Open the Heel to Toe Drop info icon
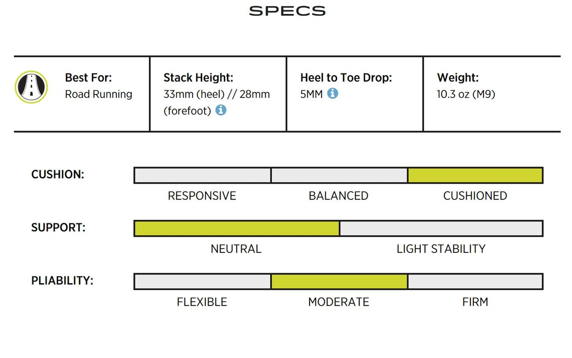Viewport: 572px width, 358px height. [x=332, y=93]
